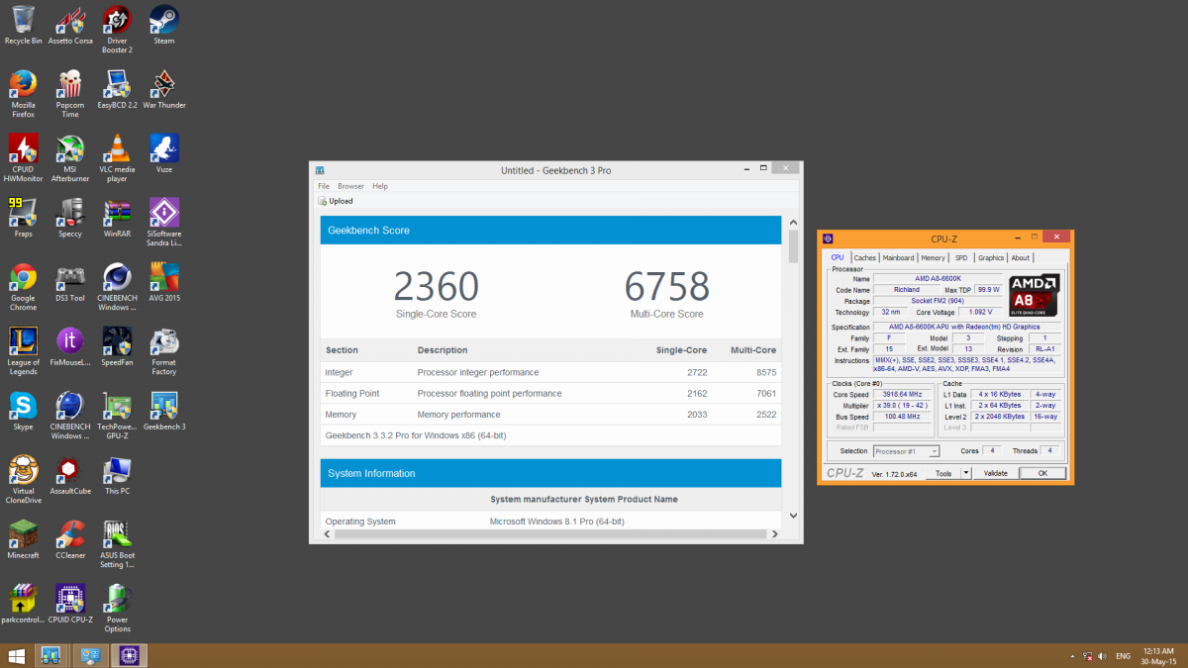
Task: Switch to Graphics tab in CPU-Z
Action: [991, 258]
